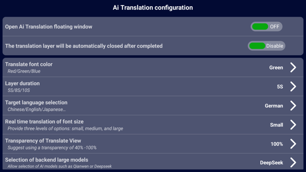Open the Layer duration setting row
The height and width of the screenshot is (172, 306).
(x=153, y=87)
